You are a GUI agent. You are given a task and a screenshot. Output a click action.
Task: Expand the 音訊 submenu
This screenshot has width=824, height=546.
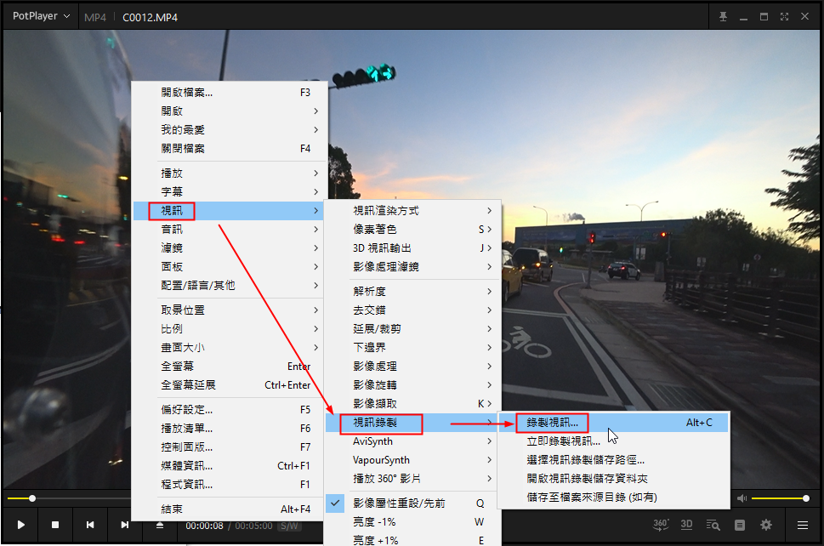pyautogui.click(x=230, y=230)
